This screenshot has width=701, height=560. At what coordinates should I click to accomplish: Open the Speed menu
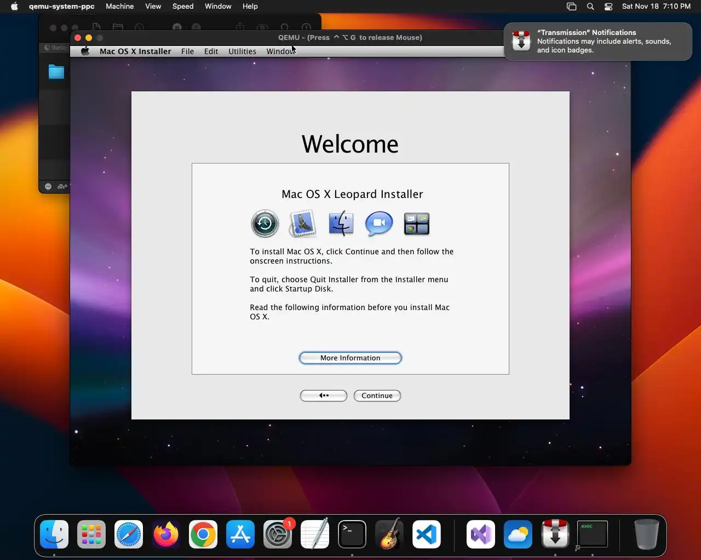click(x=183, y=7)
